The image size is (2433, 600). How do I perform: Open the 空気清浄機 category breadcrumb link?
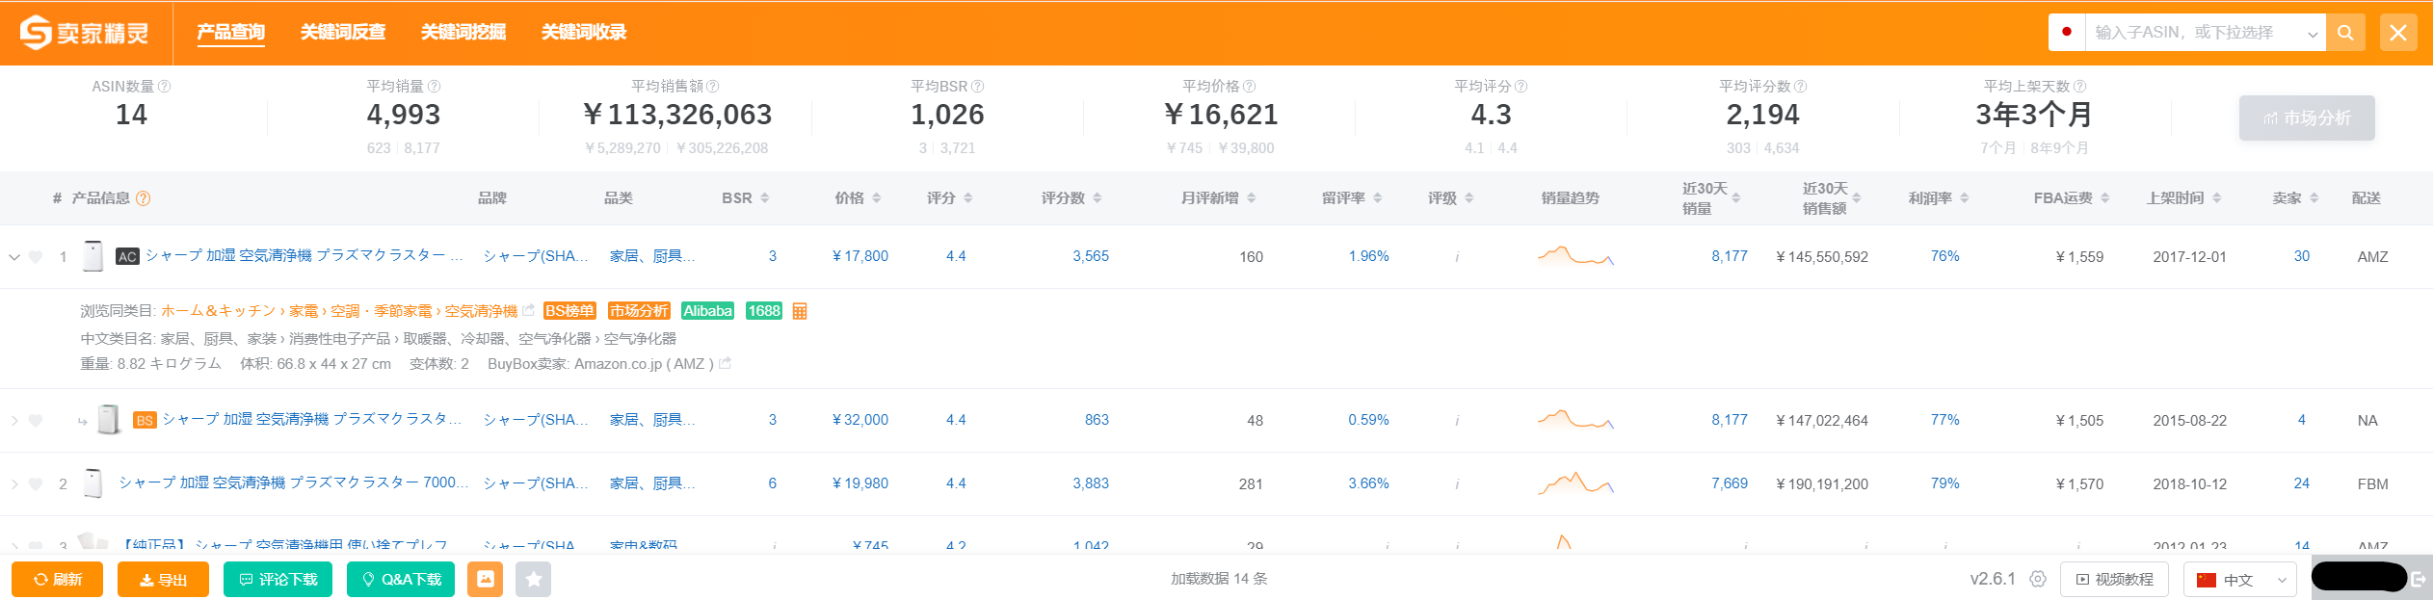click(481, 311)
